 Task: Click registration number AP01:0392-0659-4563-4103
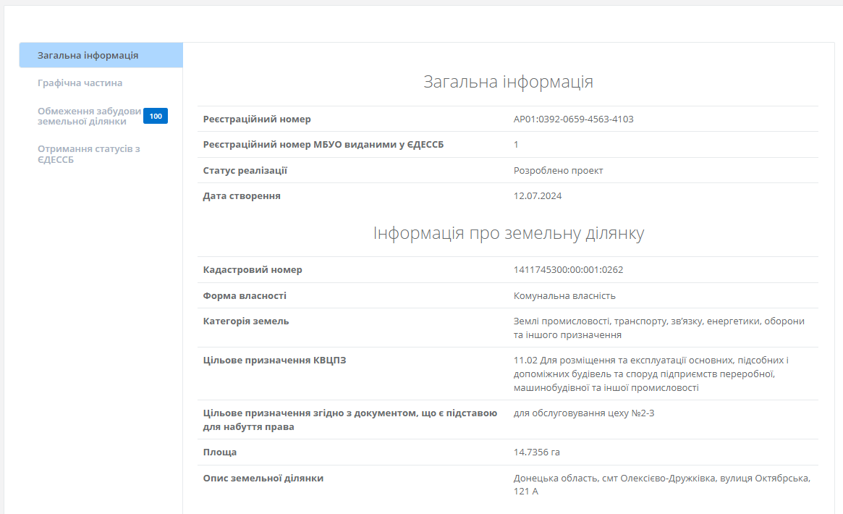pos(573,119)
